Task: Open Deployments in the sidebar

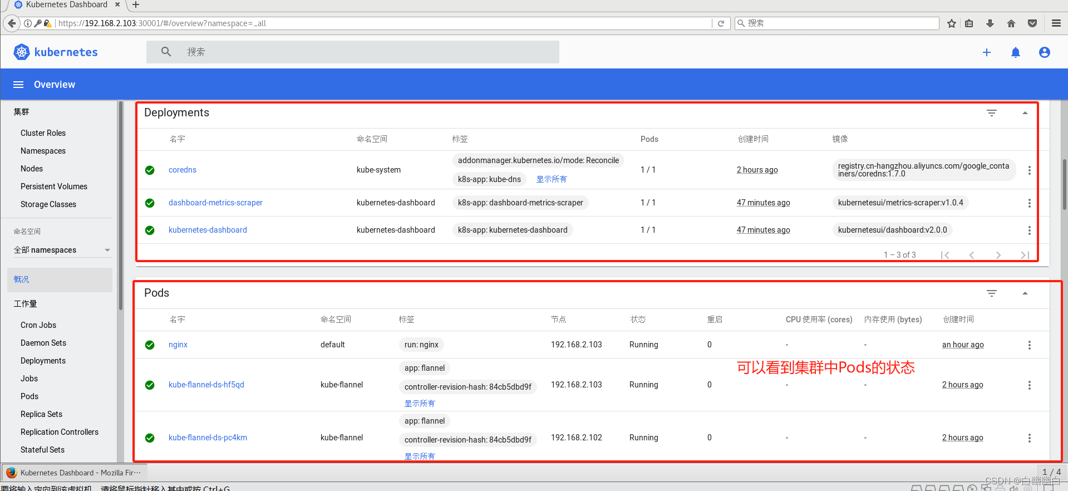Action: coord(43,361)
